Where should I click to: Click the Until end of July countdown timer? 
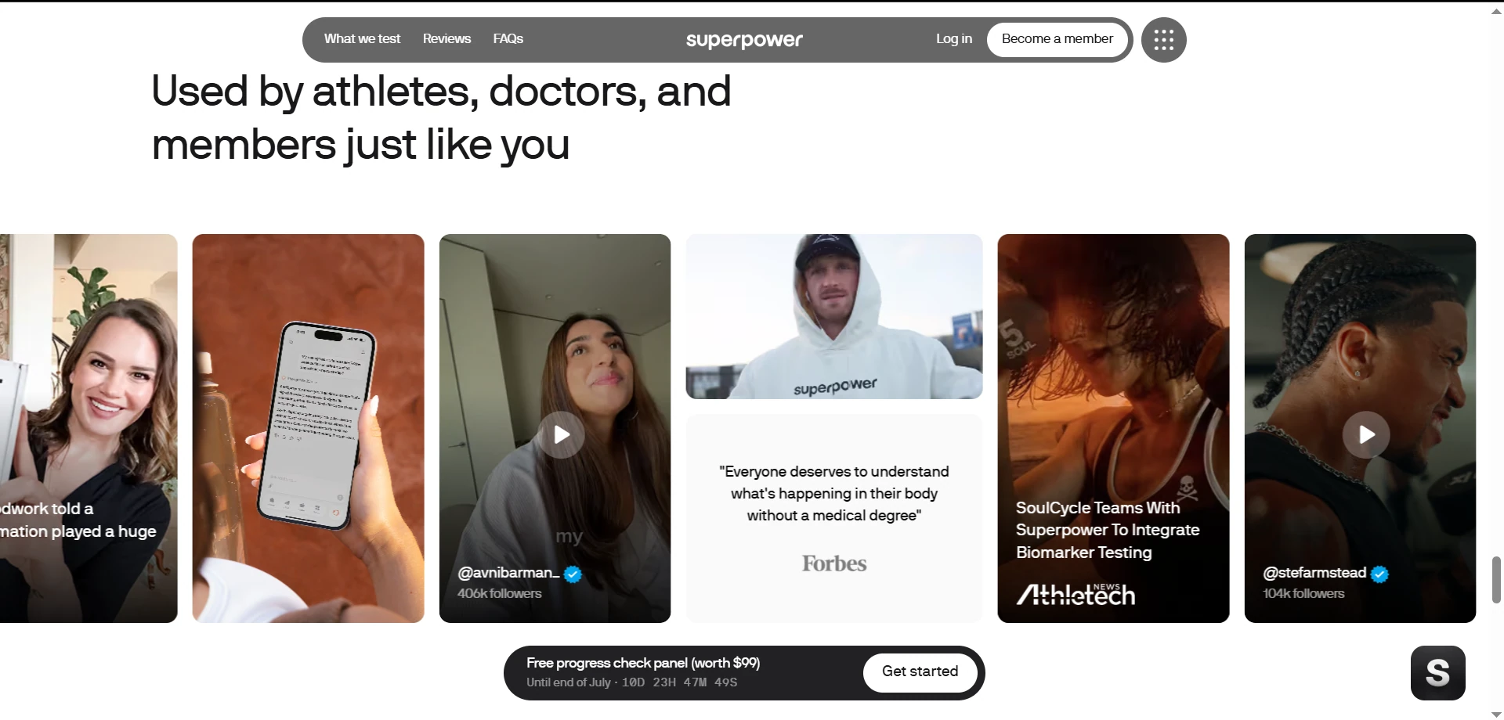tap(631, 682)
